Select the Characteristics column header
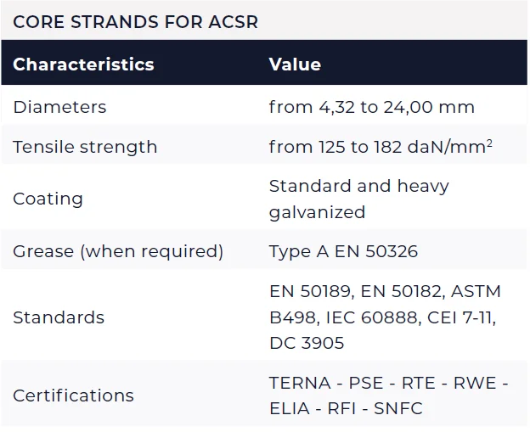The height and width of the screenshot is (432, 530). click(x=83, y=65)
